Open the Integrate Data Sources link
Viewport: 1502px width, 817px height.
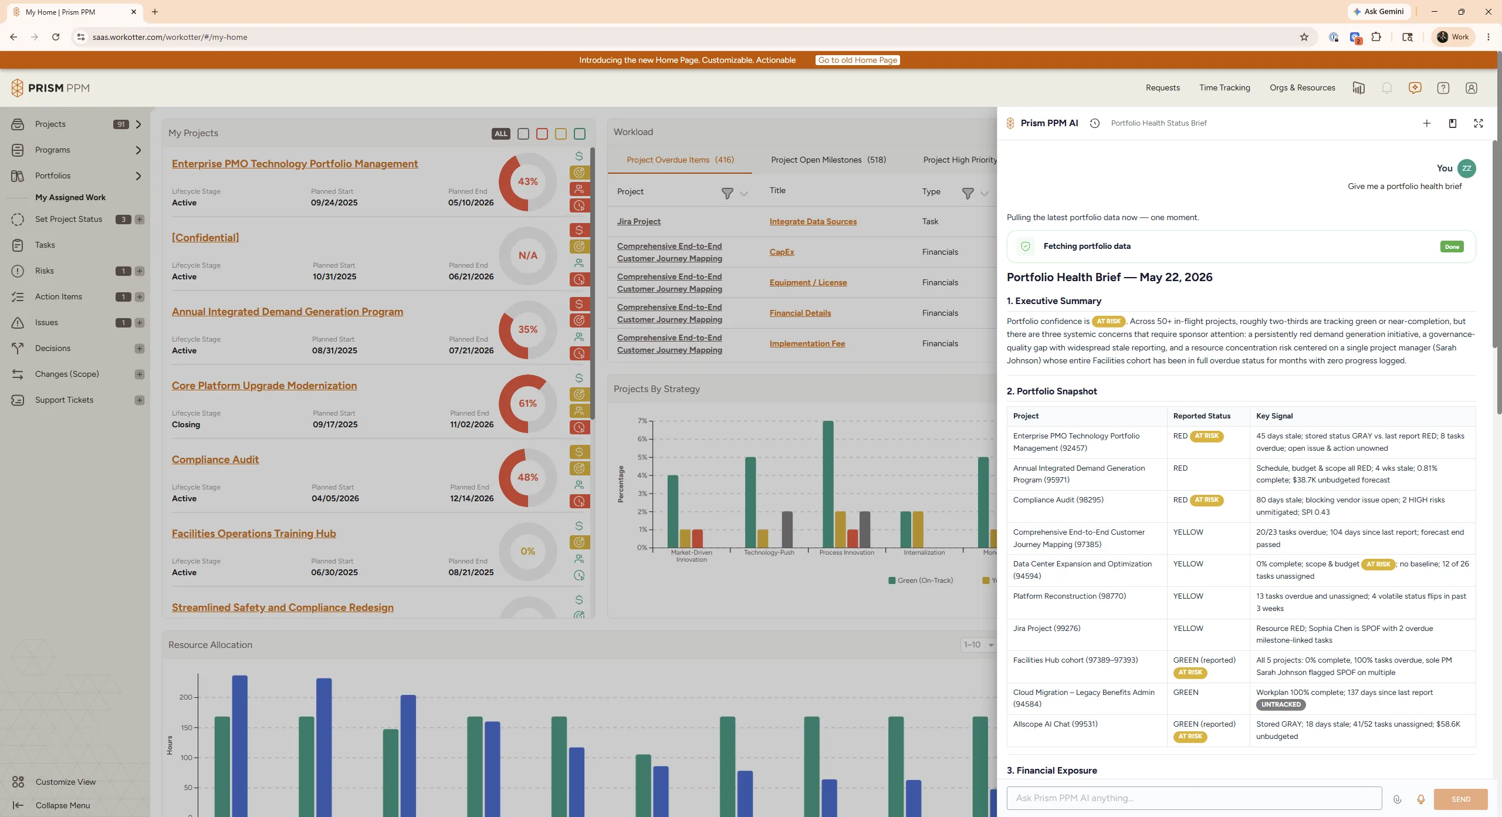click(x=813, y=221)
